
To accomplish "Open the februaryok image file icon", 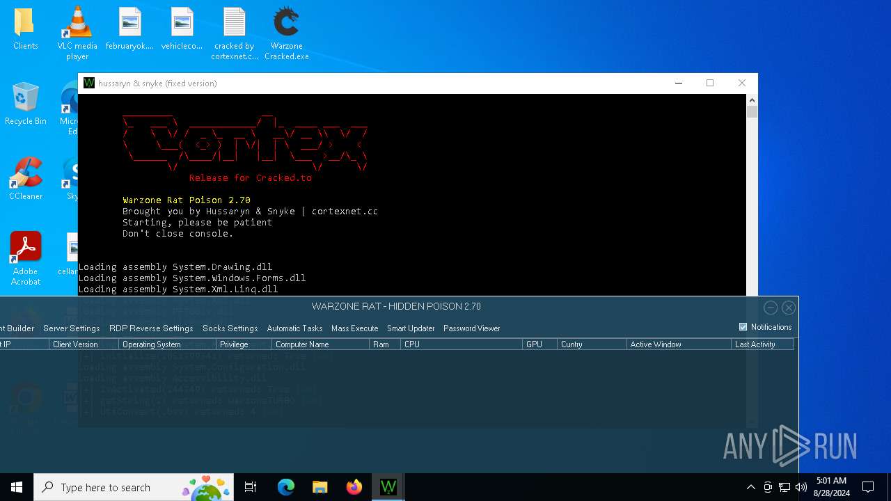I will (129, 29).
